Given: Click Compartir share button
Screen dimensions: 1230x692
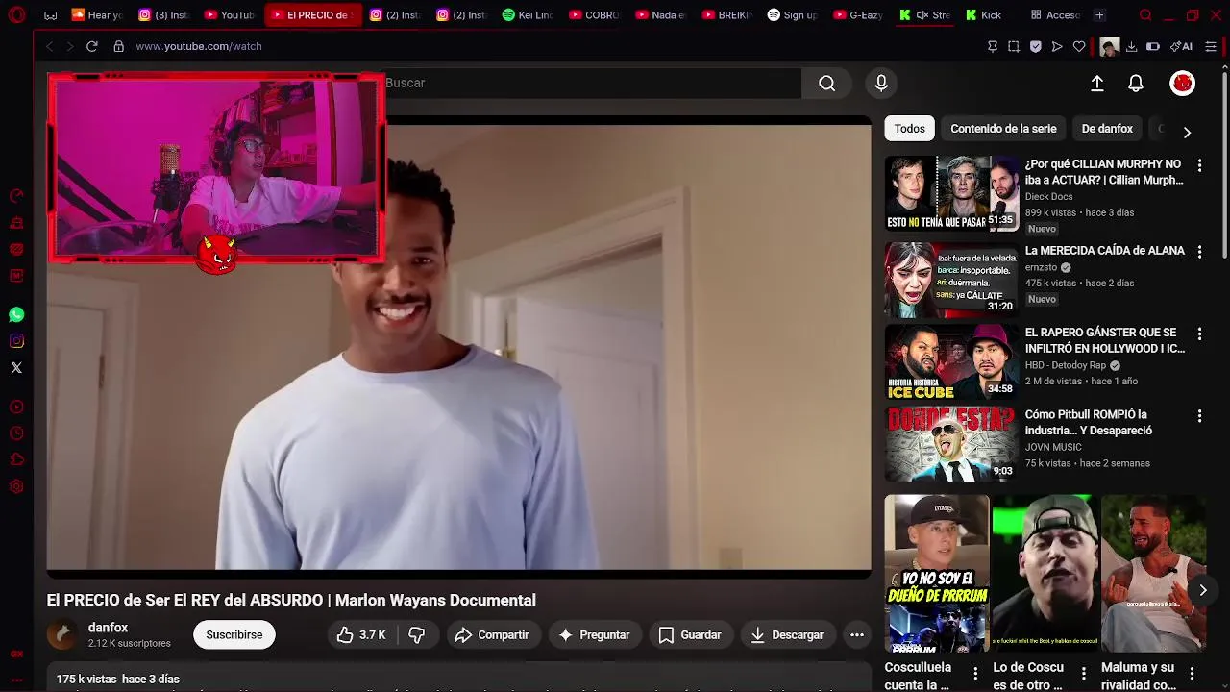Looking at the screenshot, I should (492, 634).
